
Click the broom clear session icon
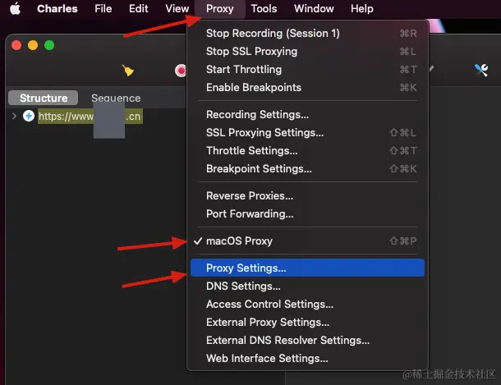[128, 71]
